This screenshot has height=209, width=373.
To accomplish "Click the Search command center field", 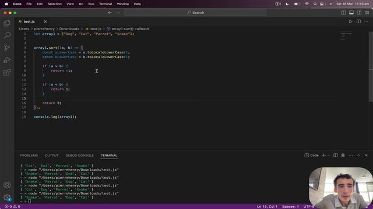I will point(195,13).
